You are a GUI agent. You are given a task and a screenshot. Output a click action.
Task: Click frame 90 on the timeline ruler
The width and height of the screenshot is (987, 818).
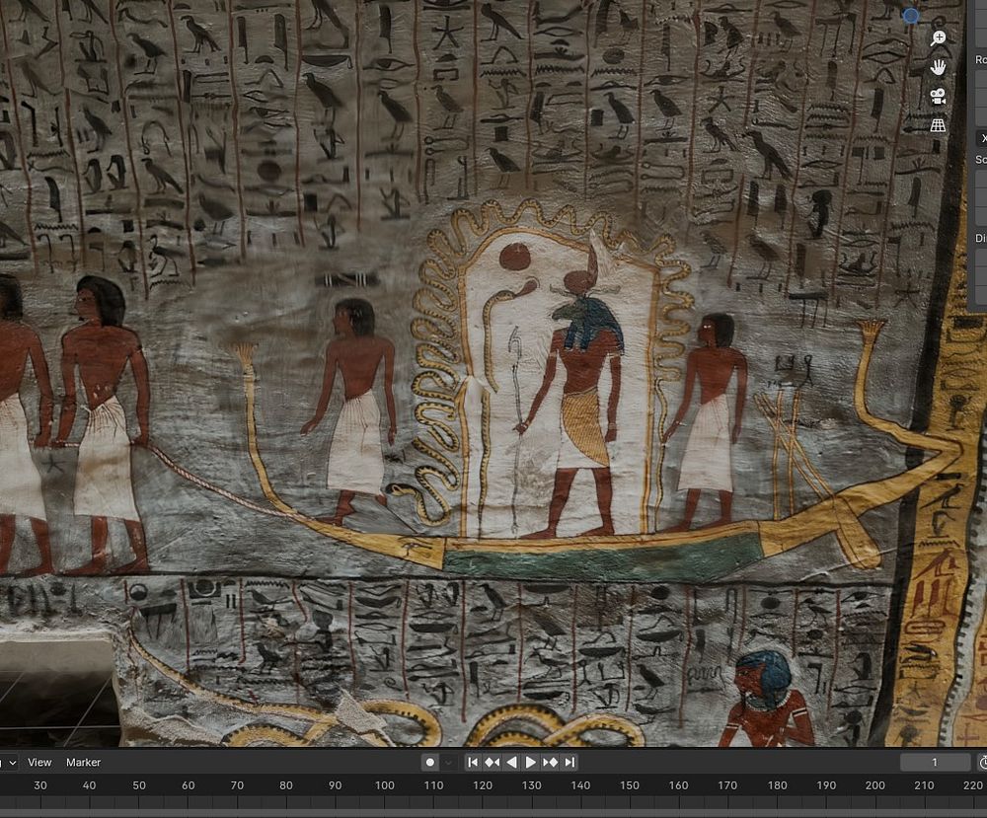tap(336, 785)
